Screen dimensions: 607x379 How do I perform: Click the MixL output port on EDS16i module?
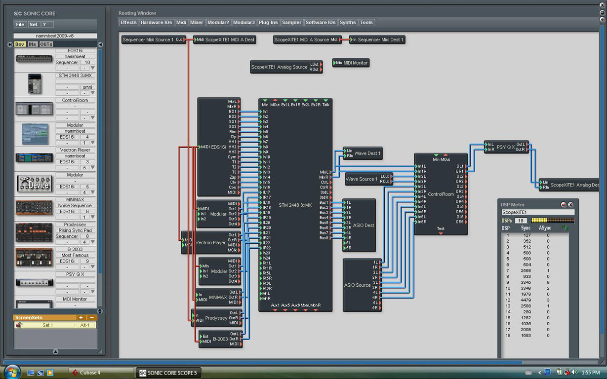(x=239, y=101)
